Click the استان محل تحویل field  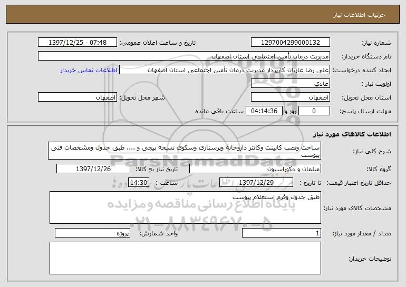[x=290, y=97]
